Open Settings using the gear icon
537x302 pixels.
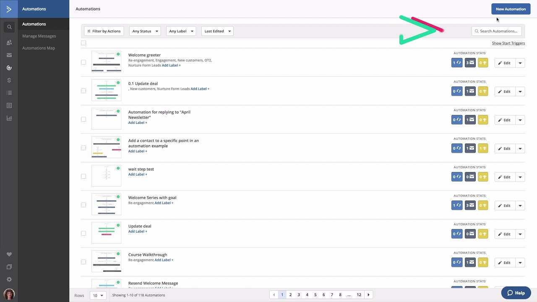9,279
